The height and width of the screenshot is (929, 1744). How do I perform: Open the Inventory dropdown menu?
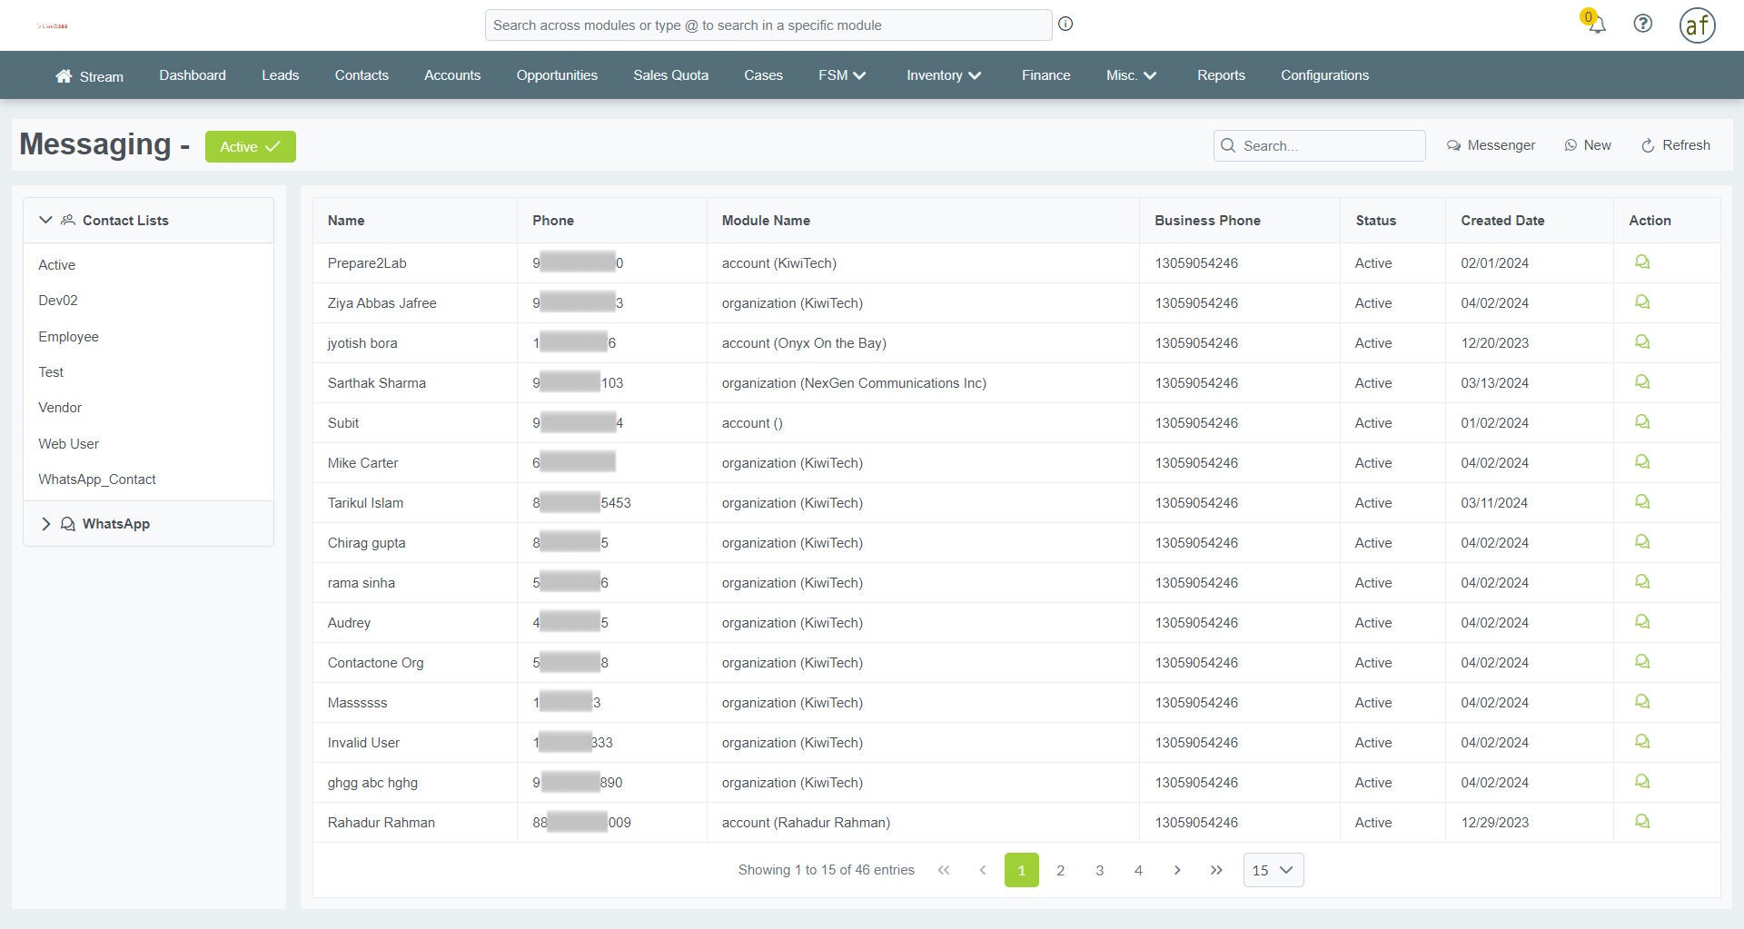point(944,75)
